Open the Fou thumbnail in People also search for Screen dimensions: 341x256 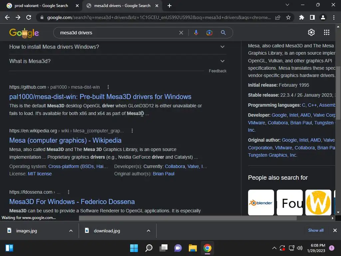[x=289, y=202]
